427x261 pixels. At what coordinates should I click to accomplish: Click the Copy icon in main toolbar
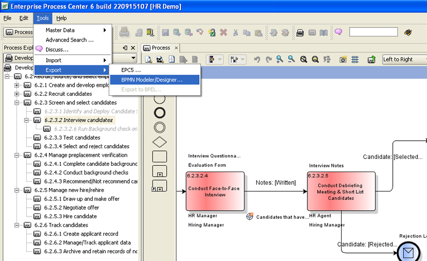click(x=247, y=32)
